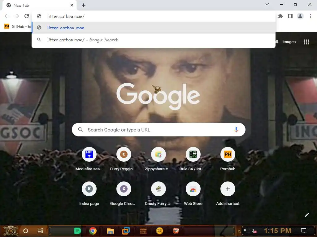Image resolution: width=317 pixels, height=237 pixels.
Task: Open the notification center icon
Action: 303,231
